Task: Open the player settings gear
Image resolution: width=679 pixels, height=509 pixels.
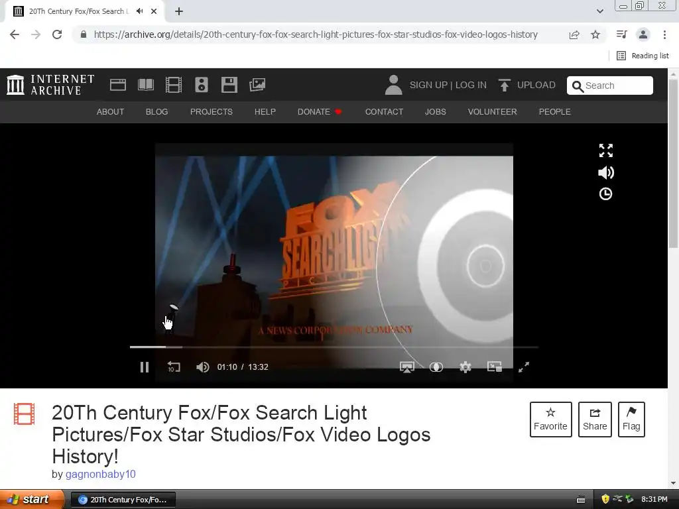Action: (x=465, y=367)
